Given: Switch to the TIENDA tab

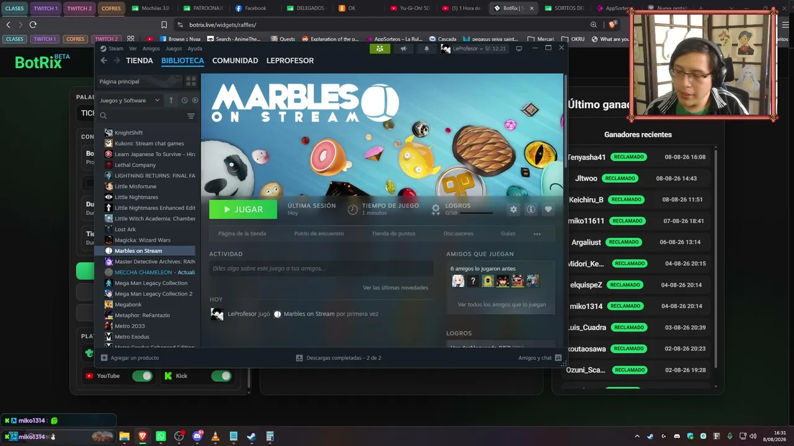Looking at the screenshot, I should click(140, 61).
